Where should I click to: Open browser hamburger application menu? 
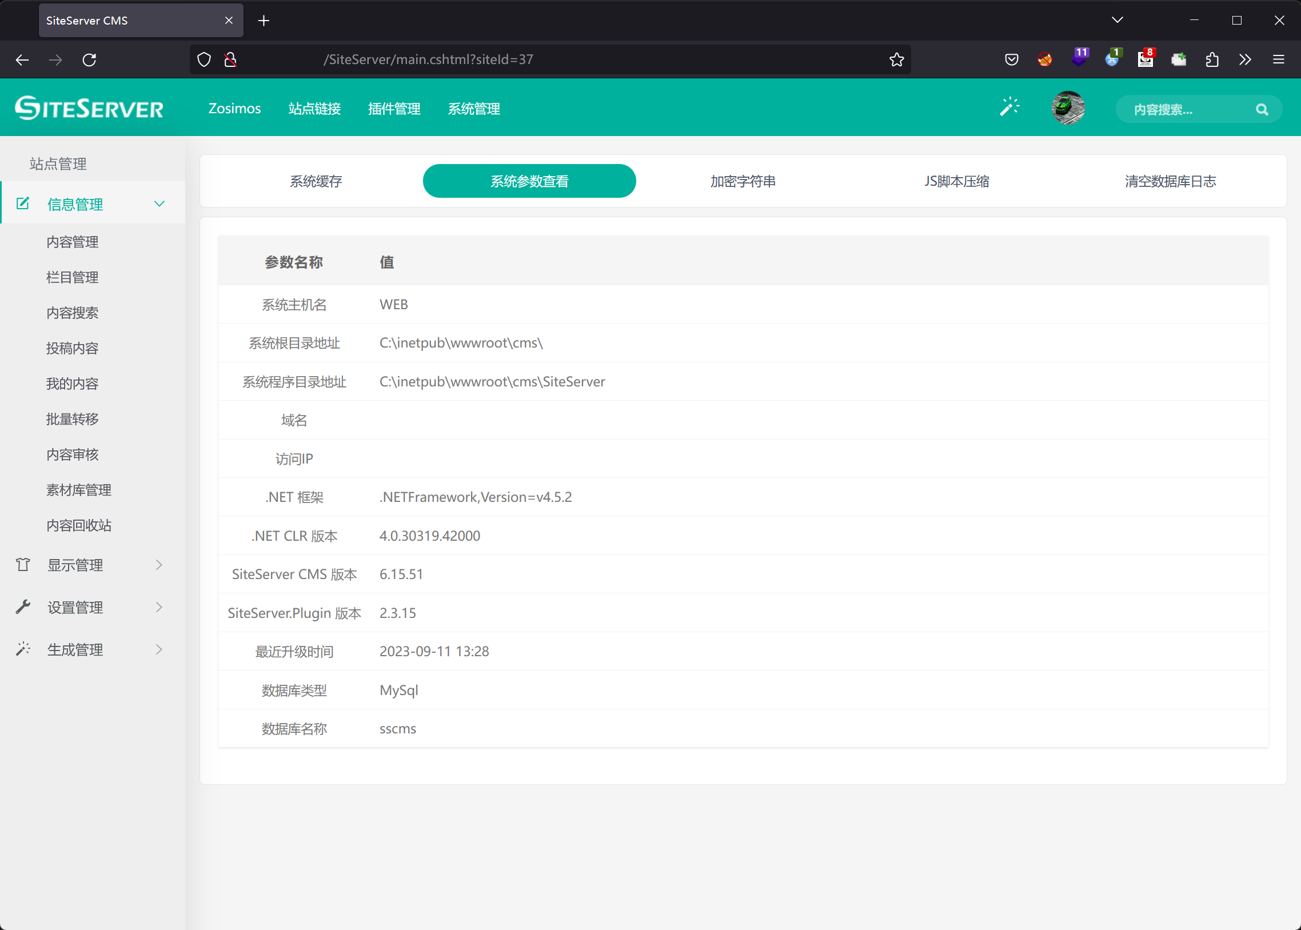coord(1279,59)
